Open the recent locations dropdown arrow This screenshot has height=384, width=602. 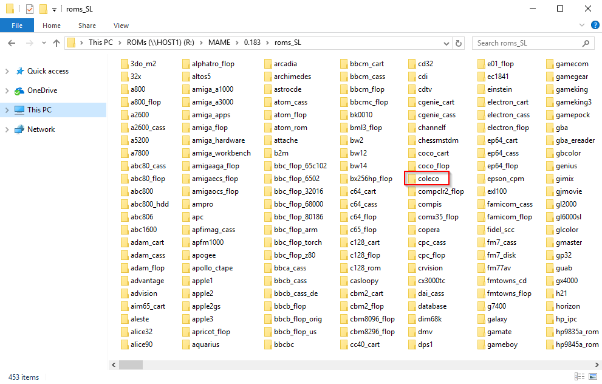(44, 43)
